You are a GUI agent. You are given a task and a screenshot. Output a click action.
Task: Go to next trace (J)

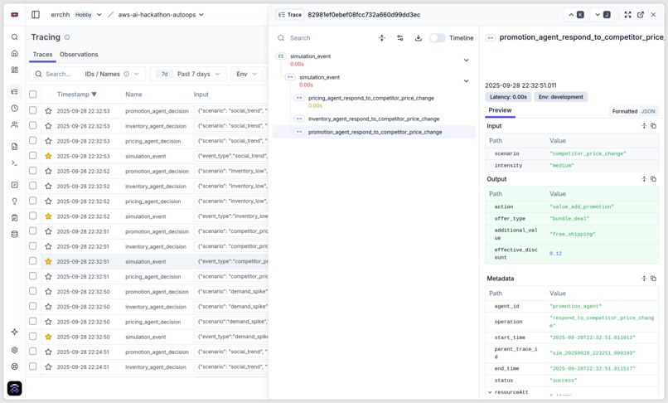coord(603,14)
